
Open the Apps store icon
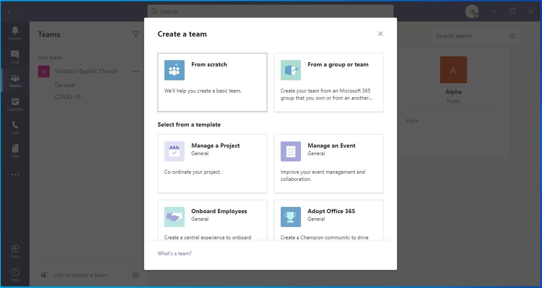coord(15,251)
